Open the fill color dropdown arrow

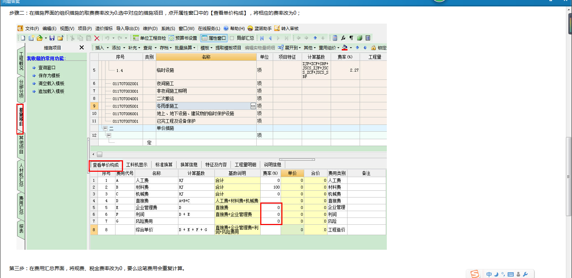pyautogui.click(x=351, y=48)
